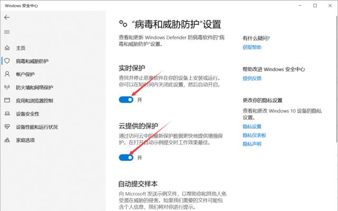Click the person icon for 帐户保护
338x211 pixels.
click(7, 74)
